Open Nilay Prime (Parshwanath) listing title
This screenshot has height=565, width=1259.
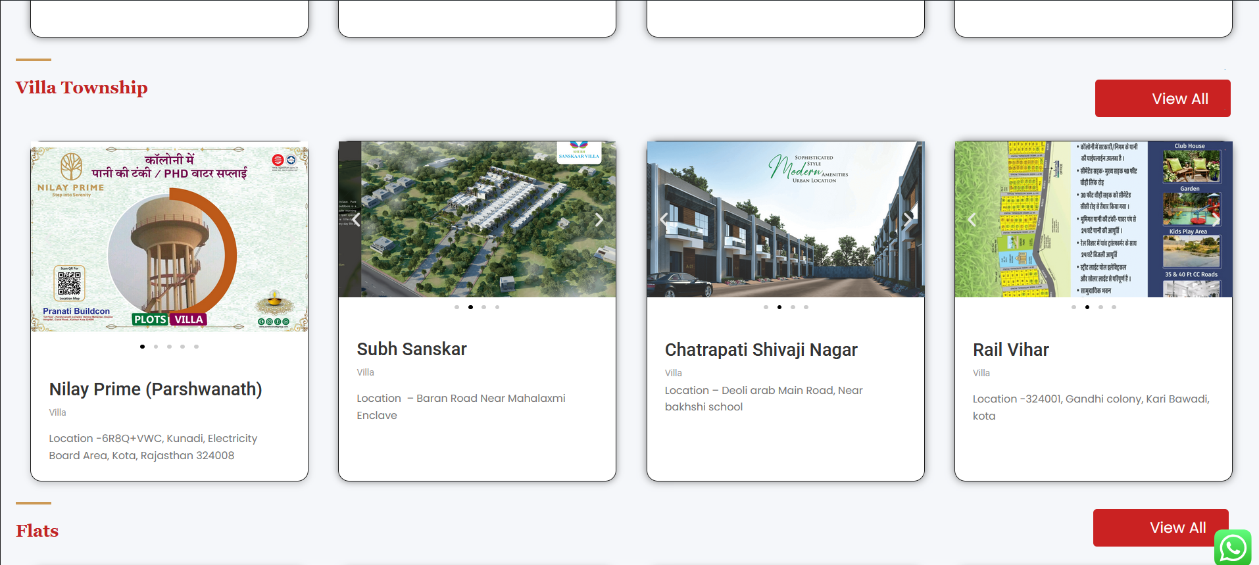pyautogui.click(x=155, y=389)
